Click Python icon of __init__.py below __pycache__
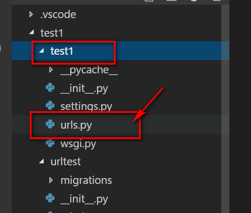This screenshot has width=251, height=213. pyautogui.click(x=50, y=87)
